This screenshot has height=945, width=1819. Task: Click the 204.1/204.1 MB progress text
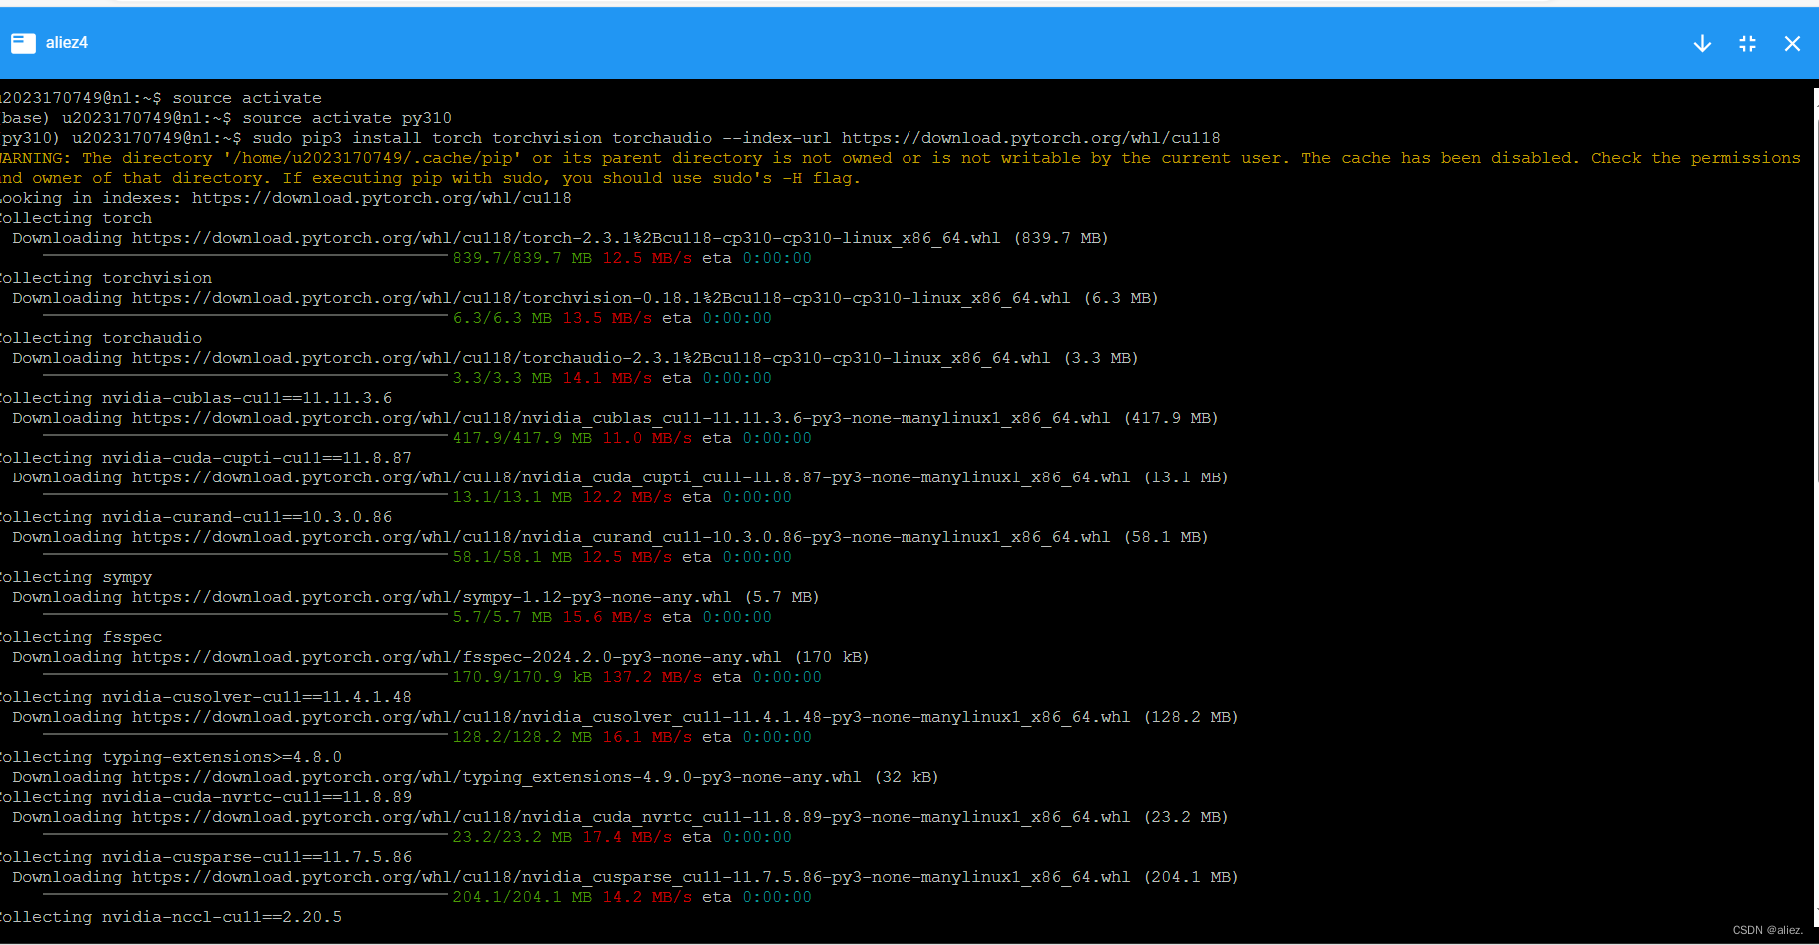point(522,897)
